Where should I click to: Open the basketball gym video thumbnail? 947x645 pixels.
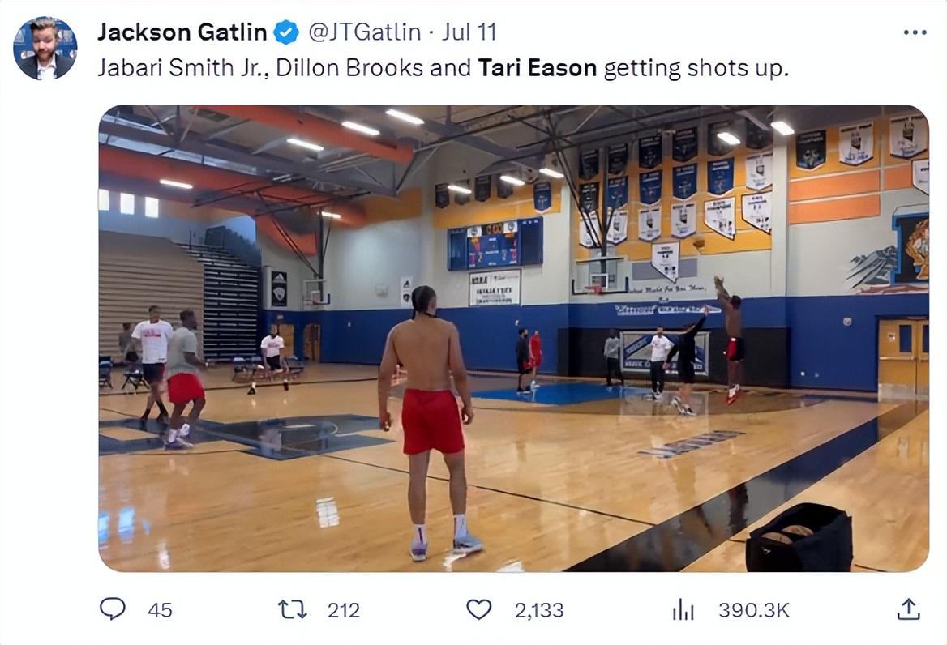click(513, 338)
